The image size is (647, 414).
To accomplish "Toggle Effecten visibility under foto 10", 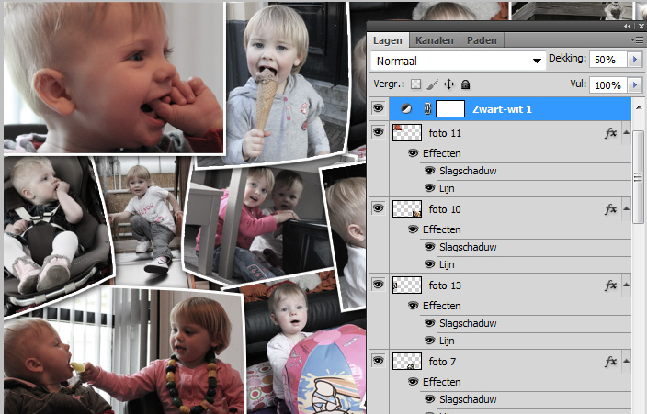I will click(413, 229).
